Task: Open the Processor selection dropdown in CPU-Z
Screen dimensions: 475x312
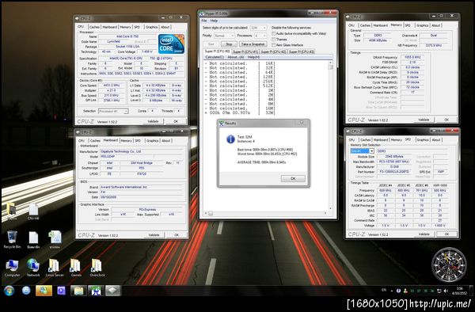Action: point(113,111)
